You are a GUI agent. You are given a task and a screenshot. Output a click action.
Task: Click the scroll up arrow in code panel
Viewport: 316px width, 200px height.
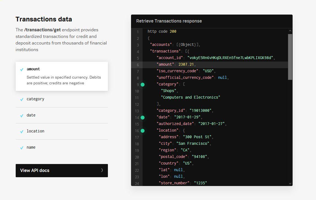pos(290,31)
